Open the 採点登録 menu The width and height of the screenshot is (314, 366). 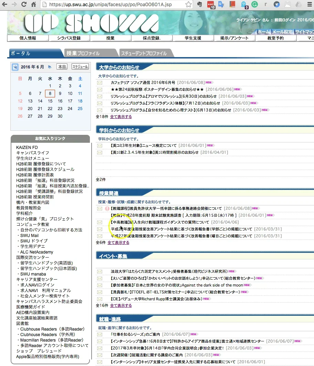click(x=152, y=38)
